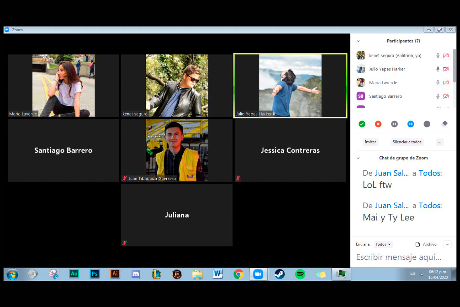Click first 'Juan Sal...' sender above 'LoL ftw'
Viewport: 460px width, 307px height.
click(x=392, y=173)
